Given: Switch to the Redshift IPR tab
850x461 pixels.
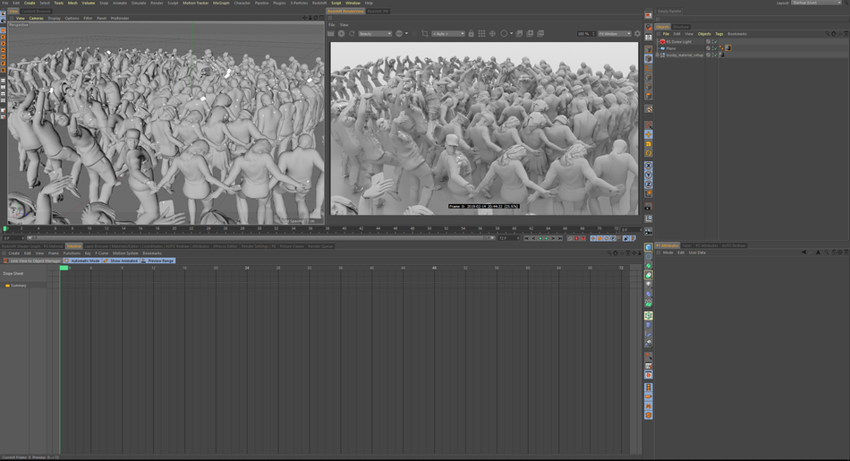Looking at the screenshot, I should [378, 11].
